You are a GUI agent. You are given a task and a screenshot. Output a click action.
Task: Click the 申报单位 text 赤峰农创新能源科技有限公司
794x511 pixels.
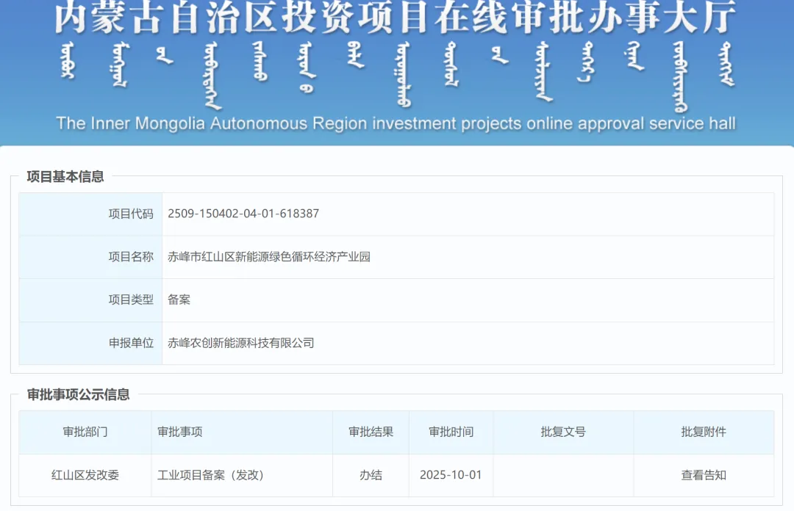point(241,342)
